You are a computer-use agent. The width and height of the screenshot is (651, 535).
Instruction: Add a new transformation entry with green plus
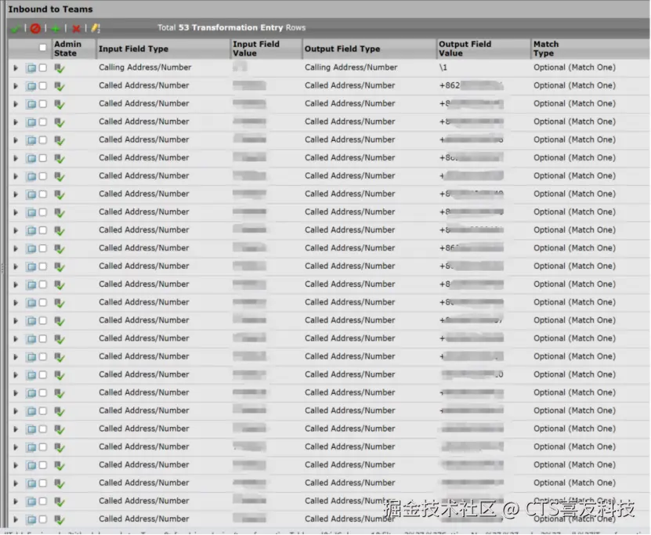click(55, 29)
